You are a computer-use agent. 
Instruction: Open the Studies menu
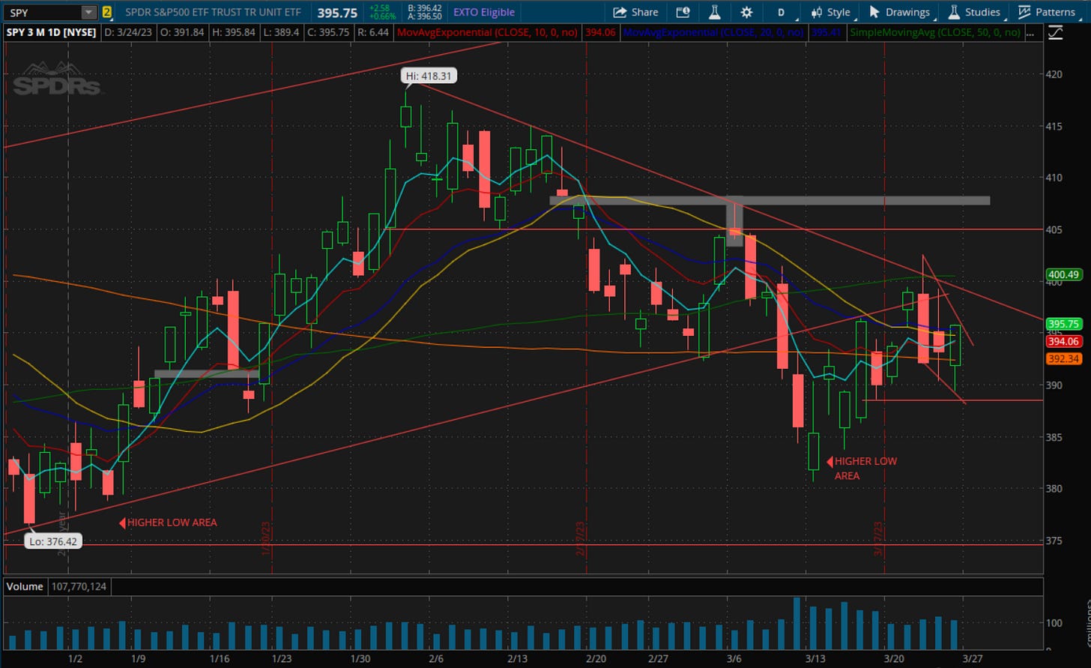(974, 12)
